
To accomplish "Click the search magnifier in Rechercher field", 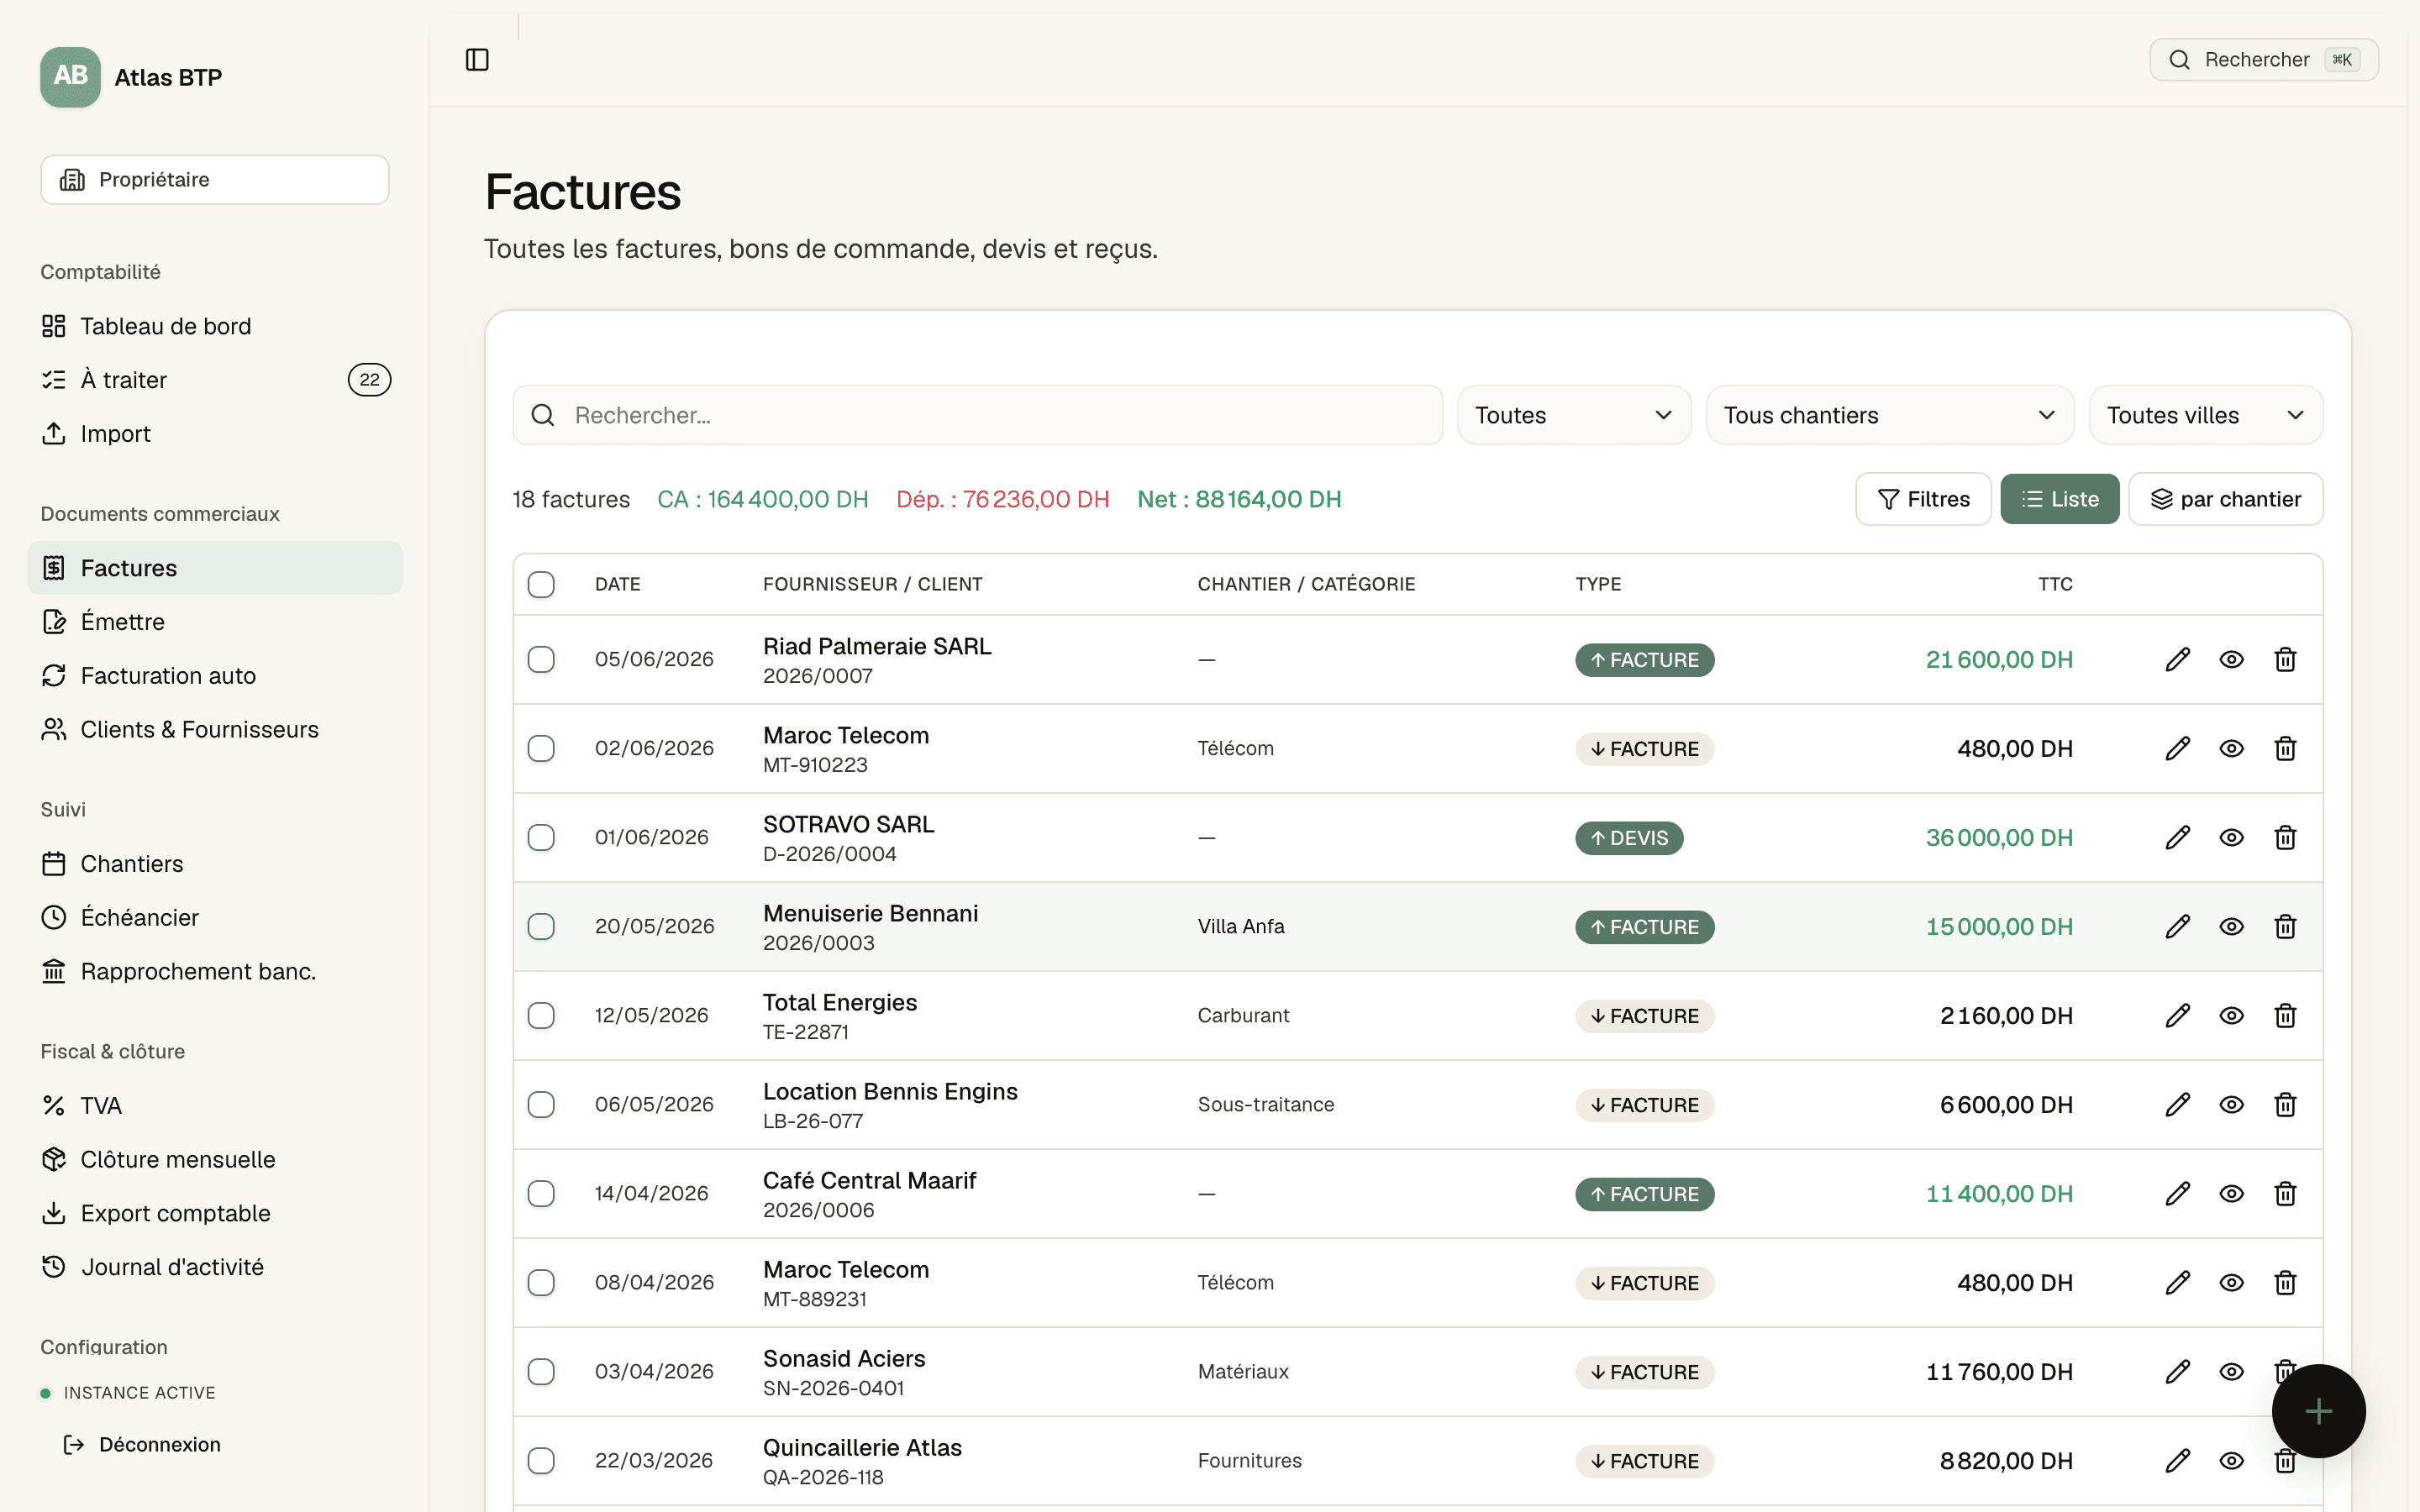I will 543,415.
